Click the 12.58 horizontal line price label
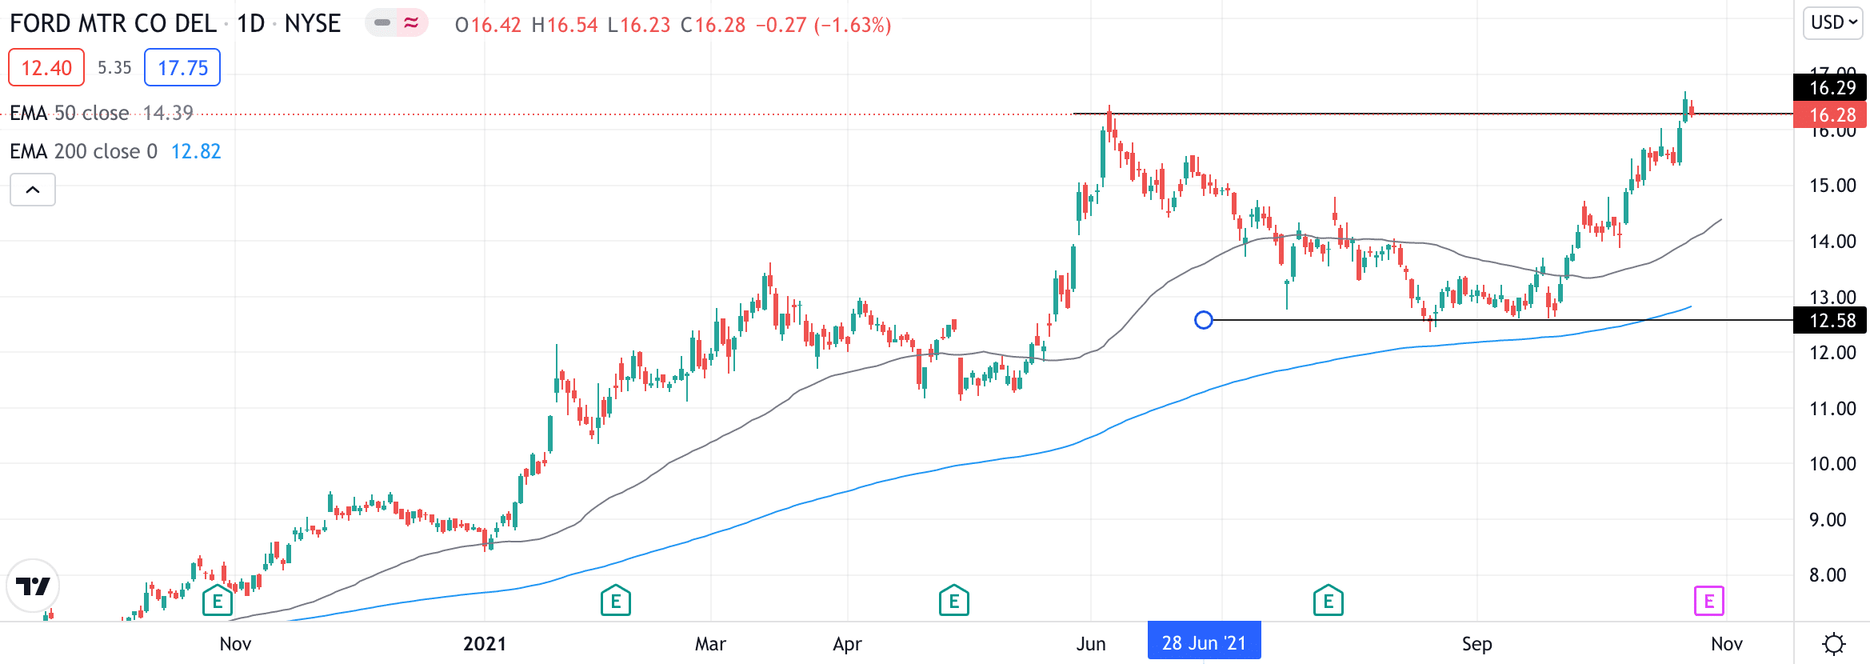1870x664 pixels. 1831,321
